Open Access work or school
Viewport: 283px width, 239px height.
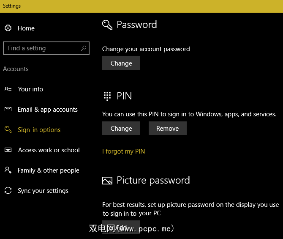pos(49,150)
